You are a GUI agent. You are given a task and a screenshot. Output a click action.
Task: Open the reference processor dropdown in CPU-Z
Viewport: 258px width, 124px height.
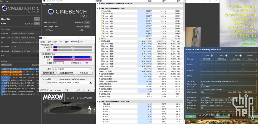pos(90,83)
